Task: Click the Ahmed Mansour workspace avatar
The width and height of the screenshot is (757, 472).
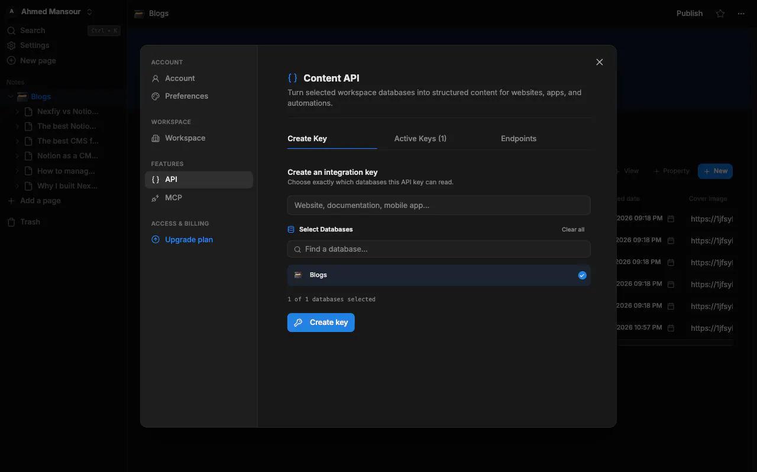Action: tap(11, 12)
